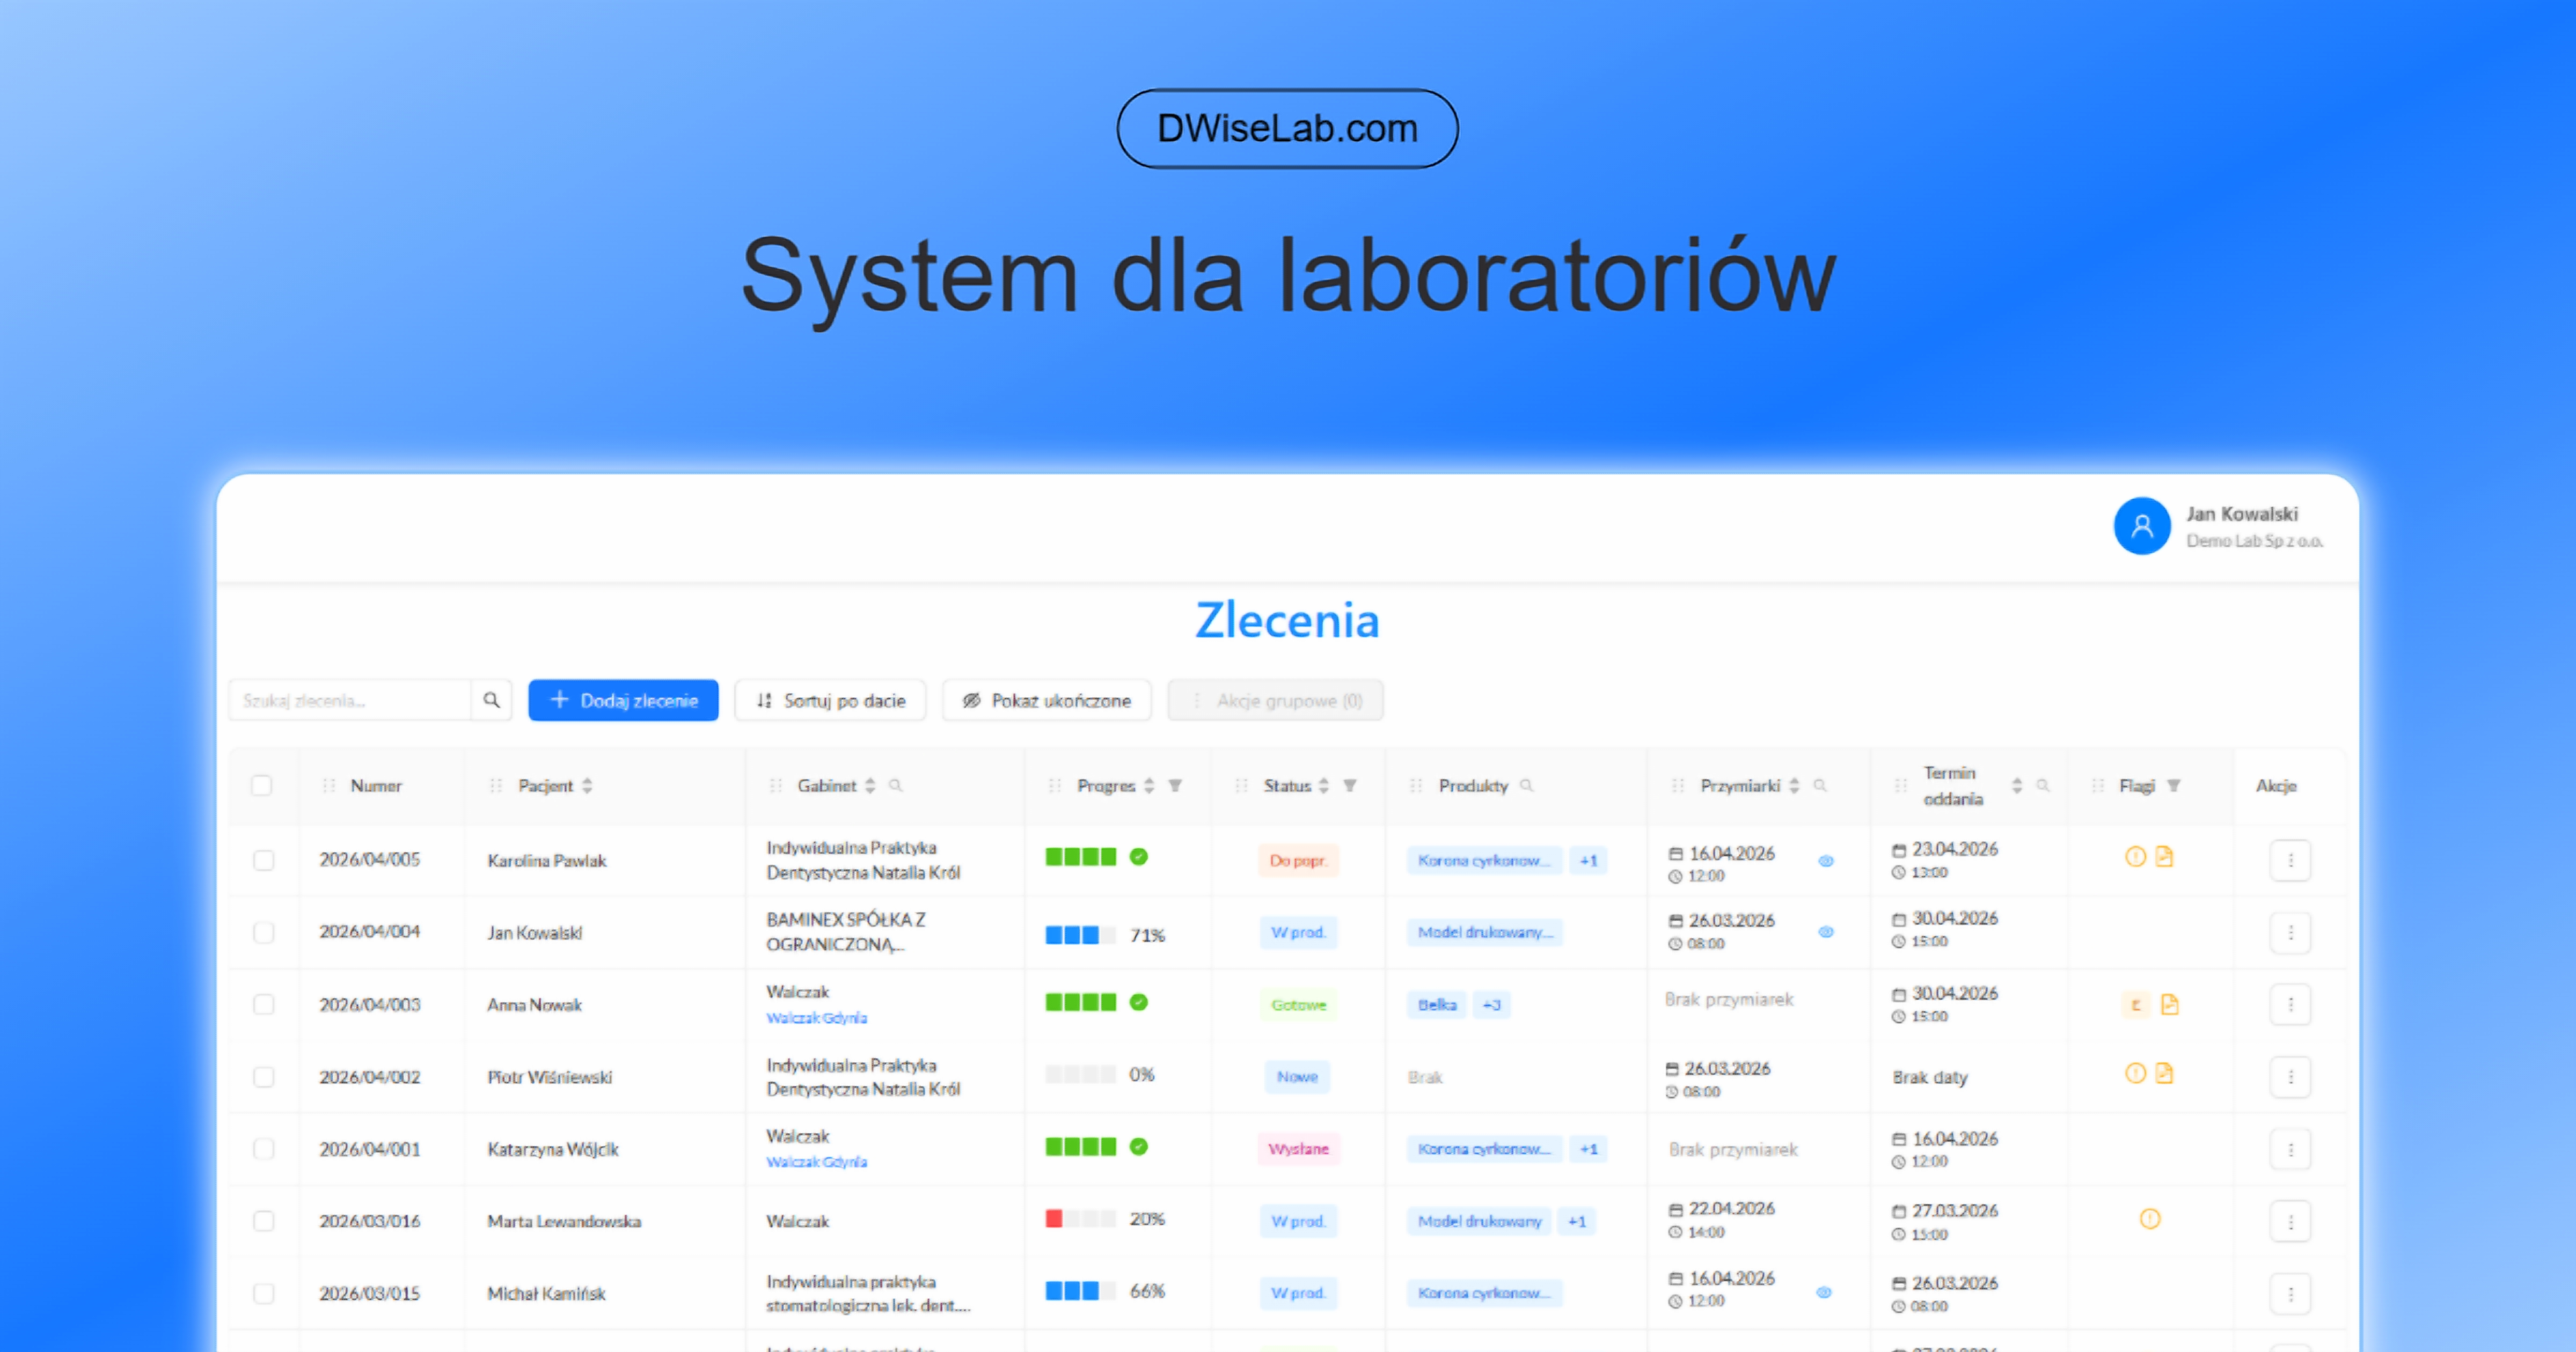Click the Gabinet column search icon
This screenshot has height=1352, width=2576.
(x=896, y=786)
